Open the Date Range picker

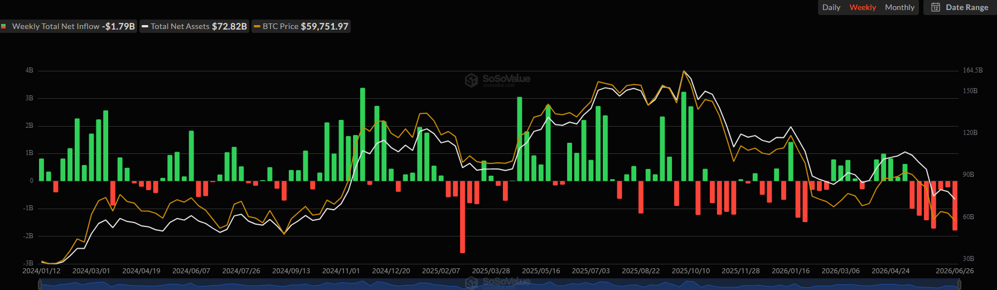[x=960, y=7]
